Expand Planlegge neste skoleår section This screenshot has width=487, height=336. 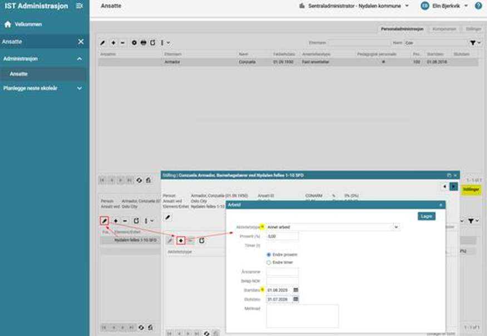(x=79, y=88)
